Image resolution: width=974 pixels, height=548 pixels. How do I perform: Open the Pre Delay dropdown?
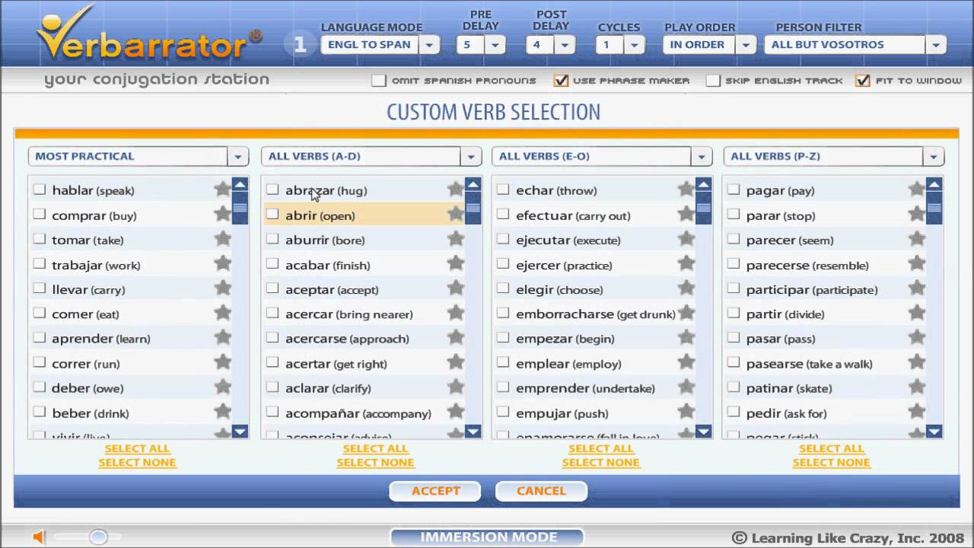(x=495, y=44)
